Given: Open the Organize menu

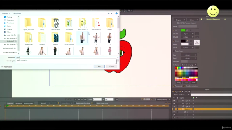Looking at the screenshot, I should pos(6,13).
